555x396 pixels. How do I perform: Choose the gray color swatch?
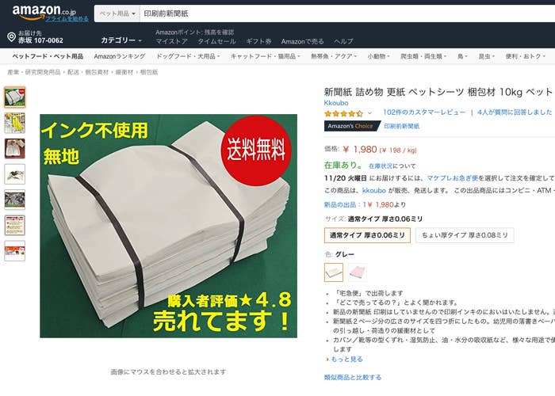pos(334,272)
